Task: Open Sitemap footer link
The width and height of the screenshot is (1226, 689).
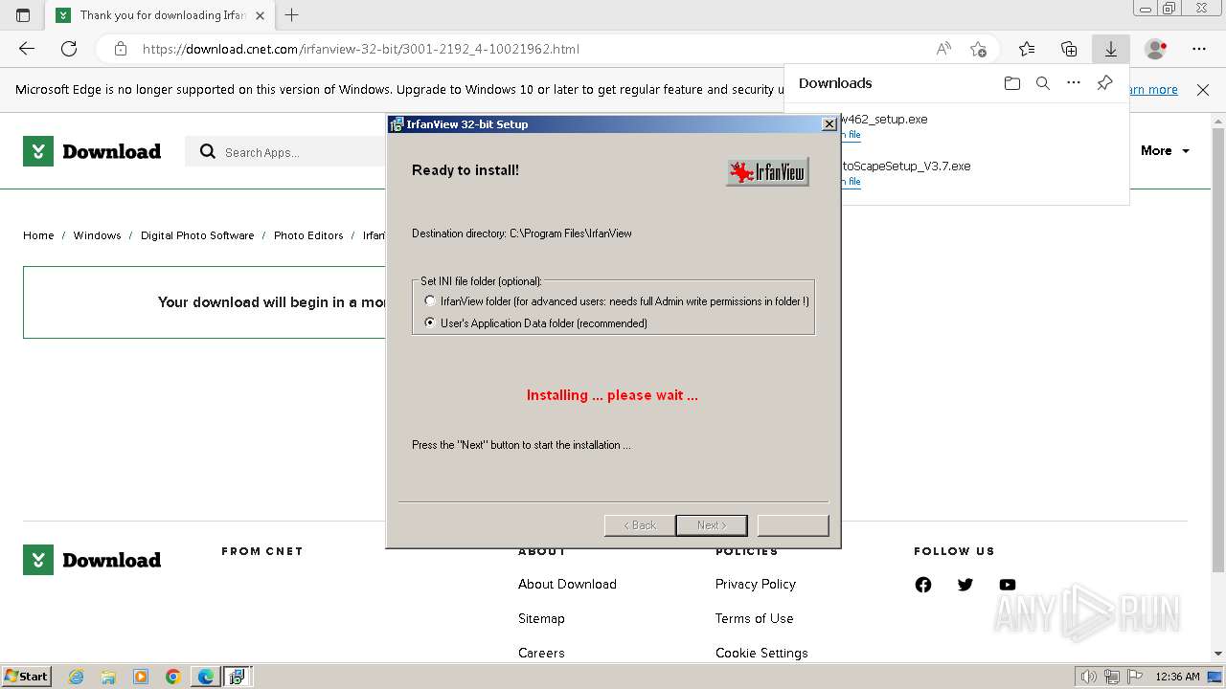Action: (541, 618)
